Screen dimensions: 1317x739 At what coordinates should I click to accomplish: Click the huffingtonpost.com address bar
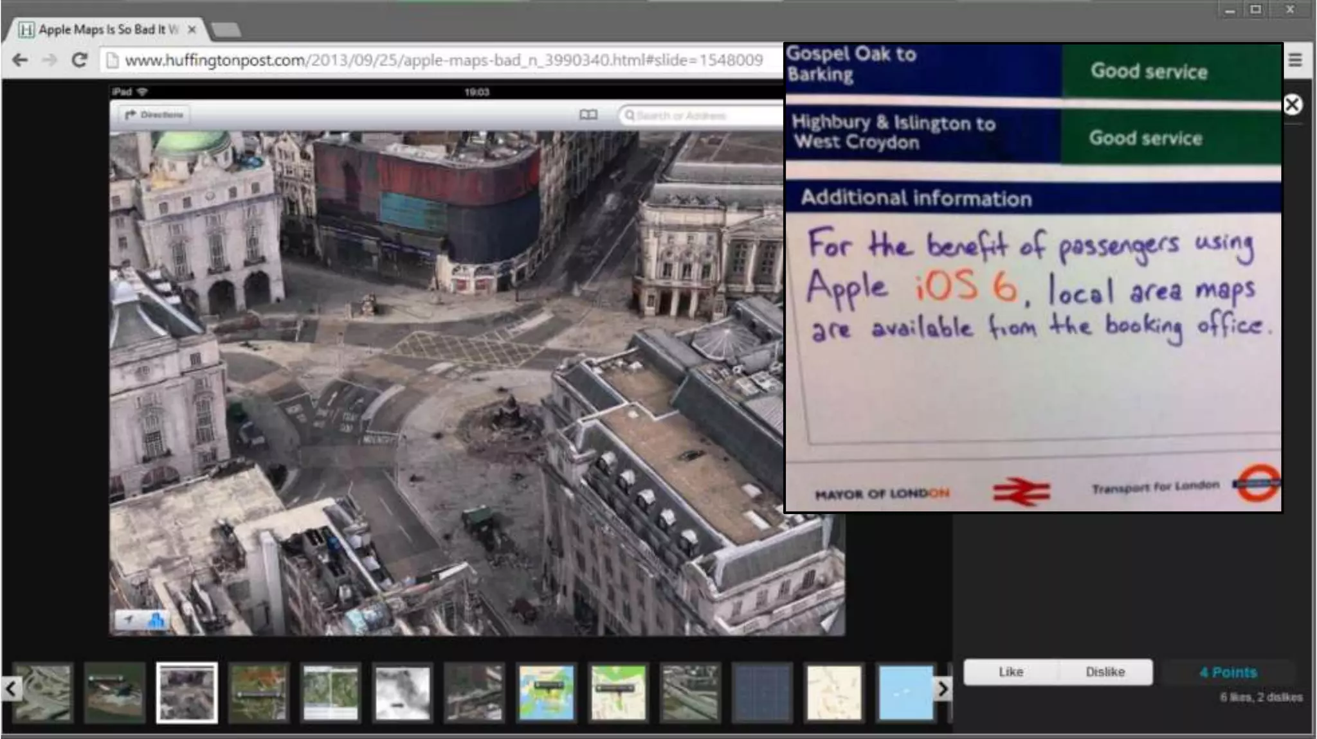(442, 60)
